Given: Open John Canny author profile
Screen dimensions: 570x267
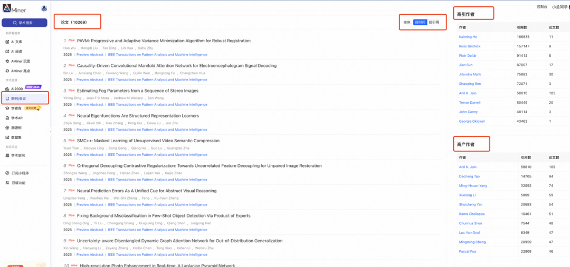Looking at the screenshot, I should click(x=469, y=112).
